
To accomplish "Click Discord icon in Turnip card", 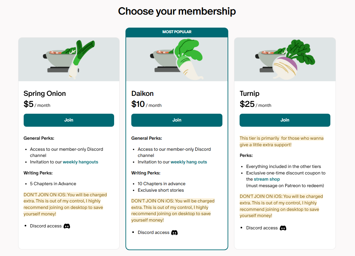I will (x=283, y=228).
